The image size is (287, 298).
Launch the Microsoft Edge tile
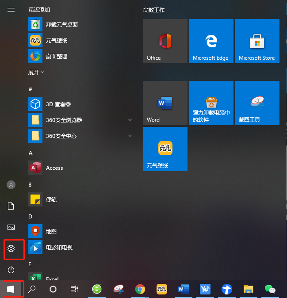[x=211, y=41]
